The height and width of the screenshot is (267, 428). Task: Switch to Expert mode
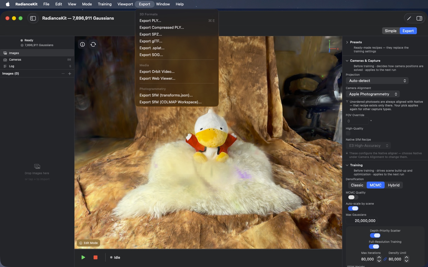point(408,31)
